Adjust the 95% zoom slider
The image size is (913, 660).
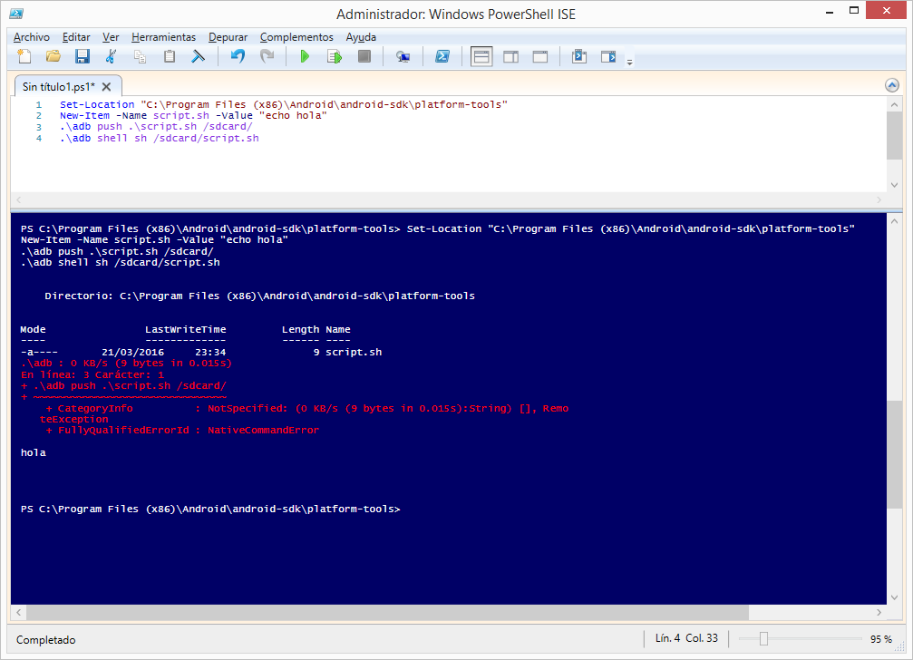click(764, 639)
